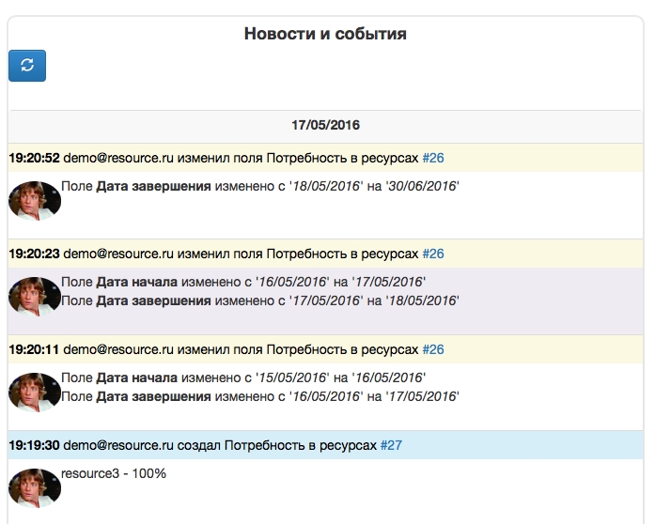This screenshot has width=655, height=524.
Task: Click the blue refresh button
Action: (27, 66)
